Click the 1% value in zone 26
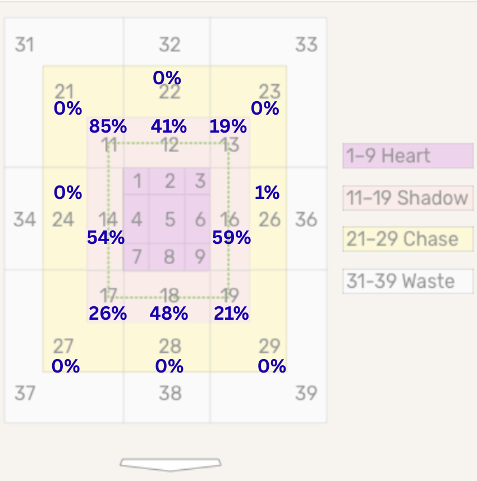The width and height of the screenshot is (477, 481). point(267,193)
